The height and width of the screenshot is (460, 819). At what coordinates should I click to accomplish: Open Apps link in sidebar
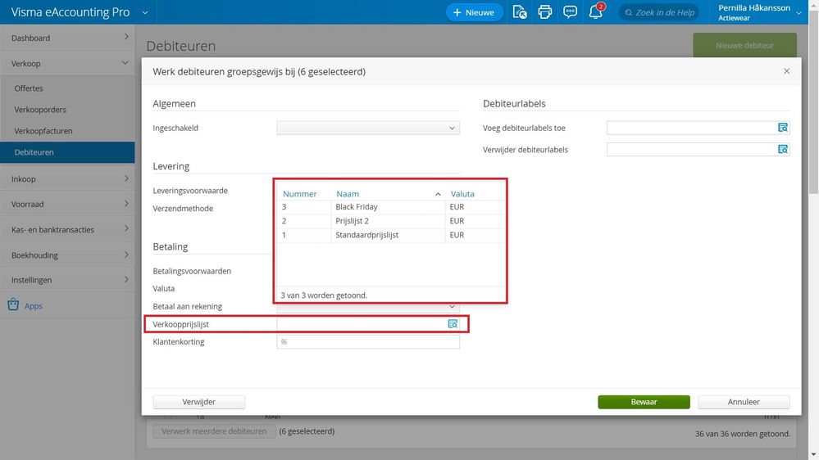34,305
